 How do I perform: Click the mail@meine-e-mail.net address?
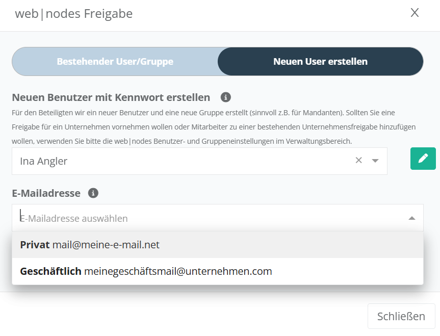click(106, 245)
